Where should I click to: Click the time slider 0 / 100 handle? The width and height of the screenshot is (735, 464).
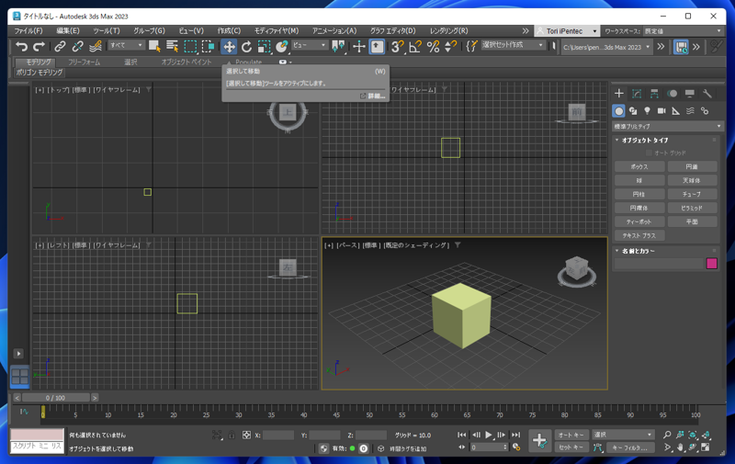tap(55, 398)
